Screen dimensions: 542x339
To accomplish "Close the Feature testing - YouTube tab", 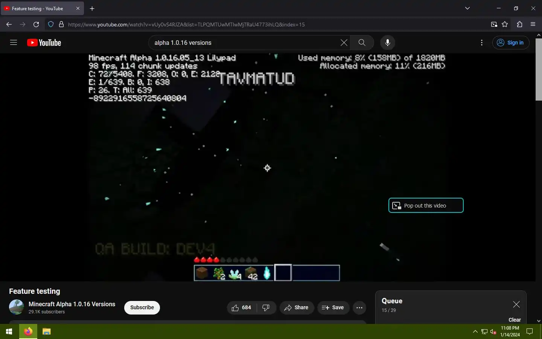I will [x=78, y=8].
